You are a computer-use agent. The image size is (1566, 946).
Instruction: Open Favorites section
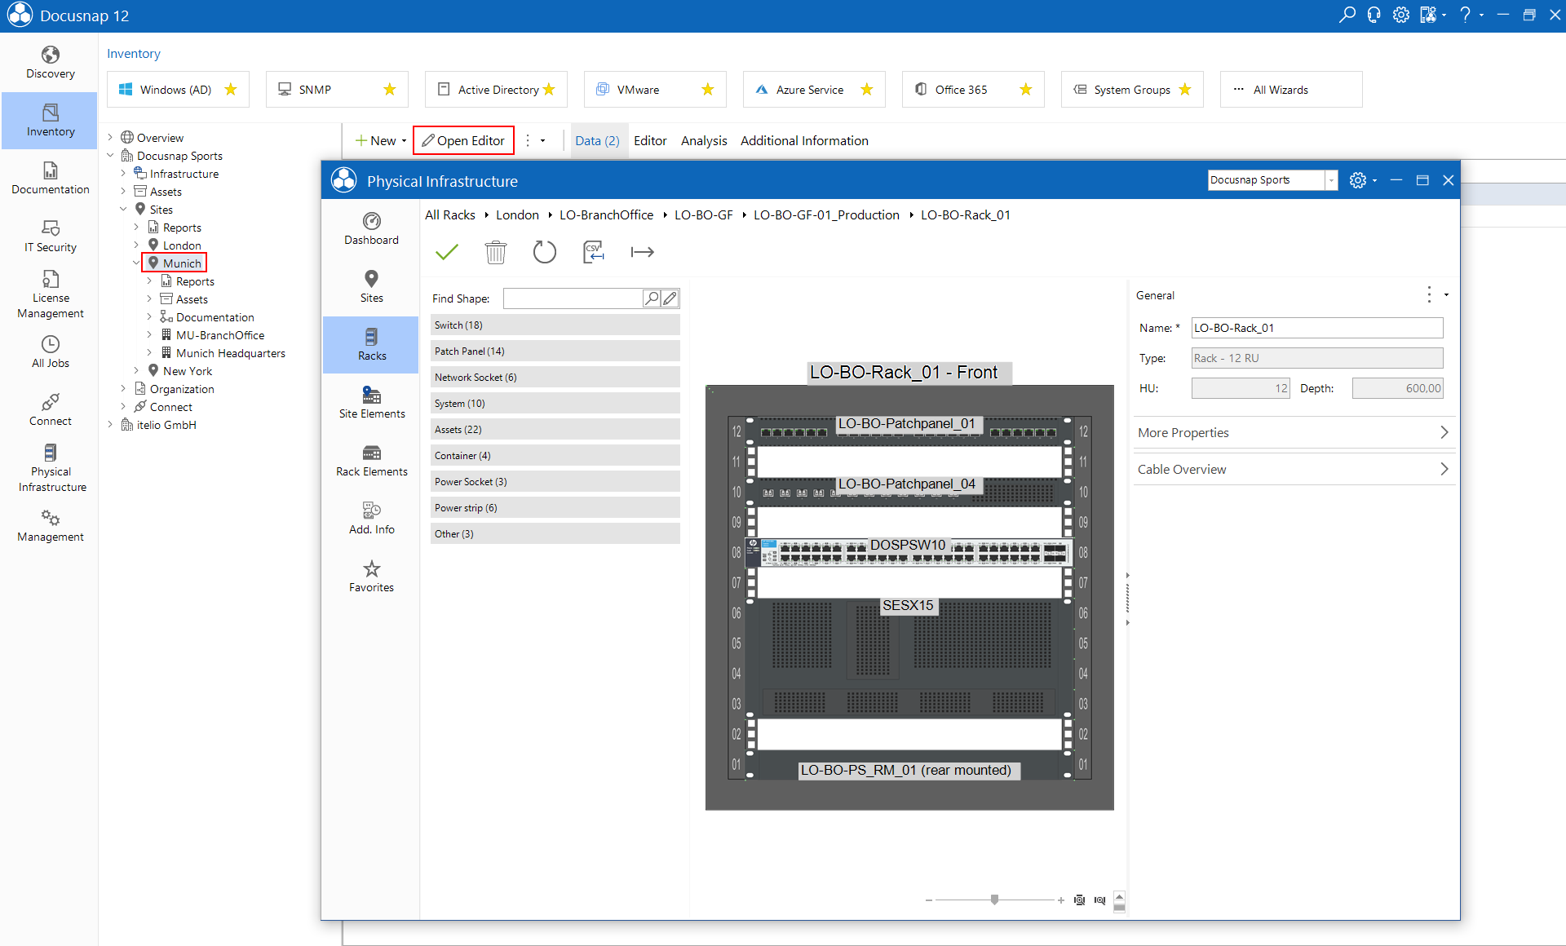point(371,577)
